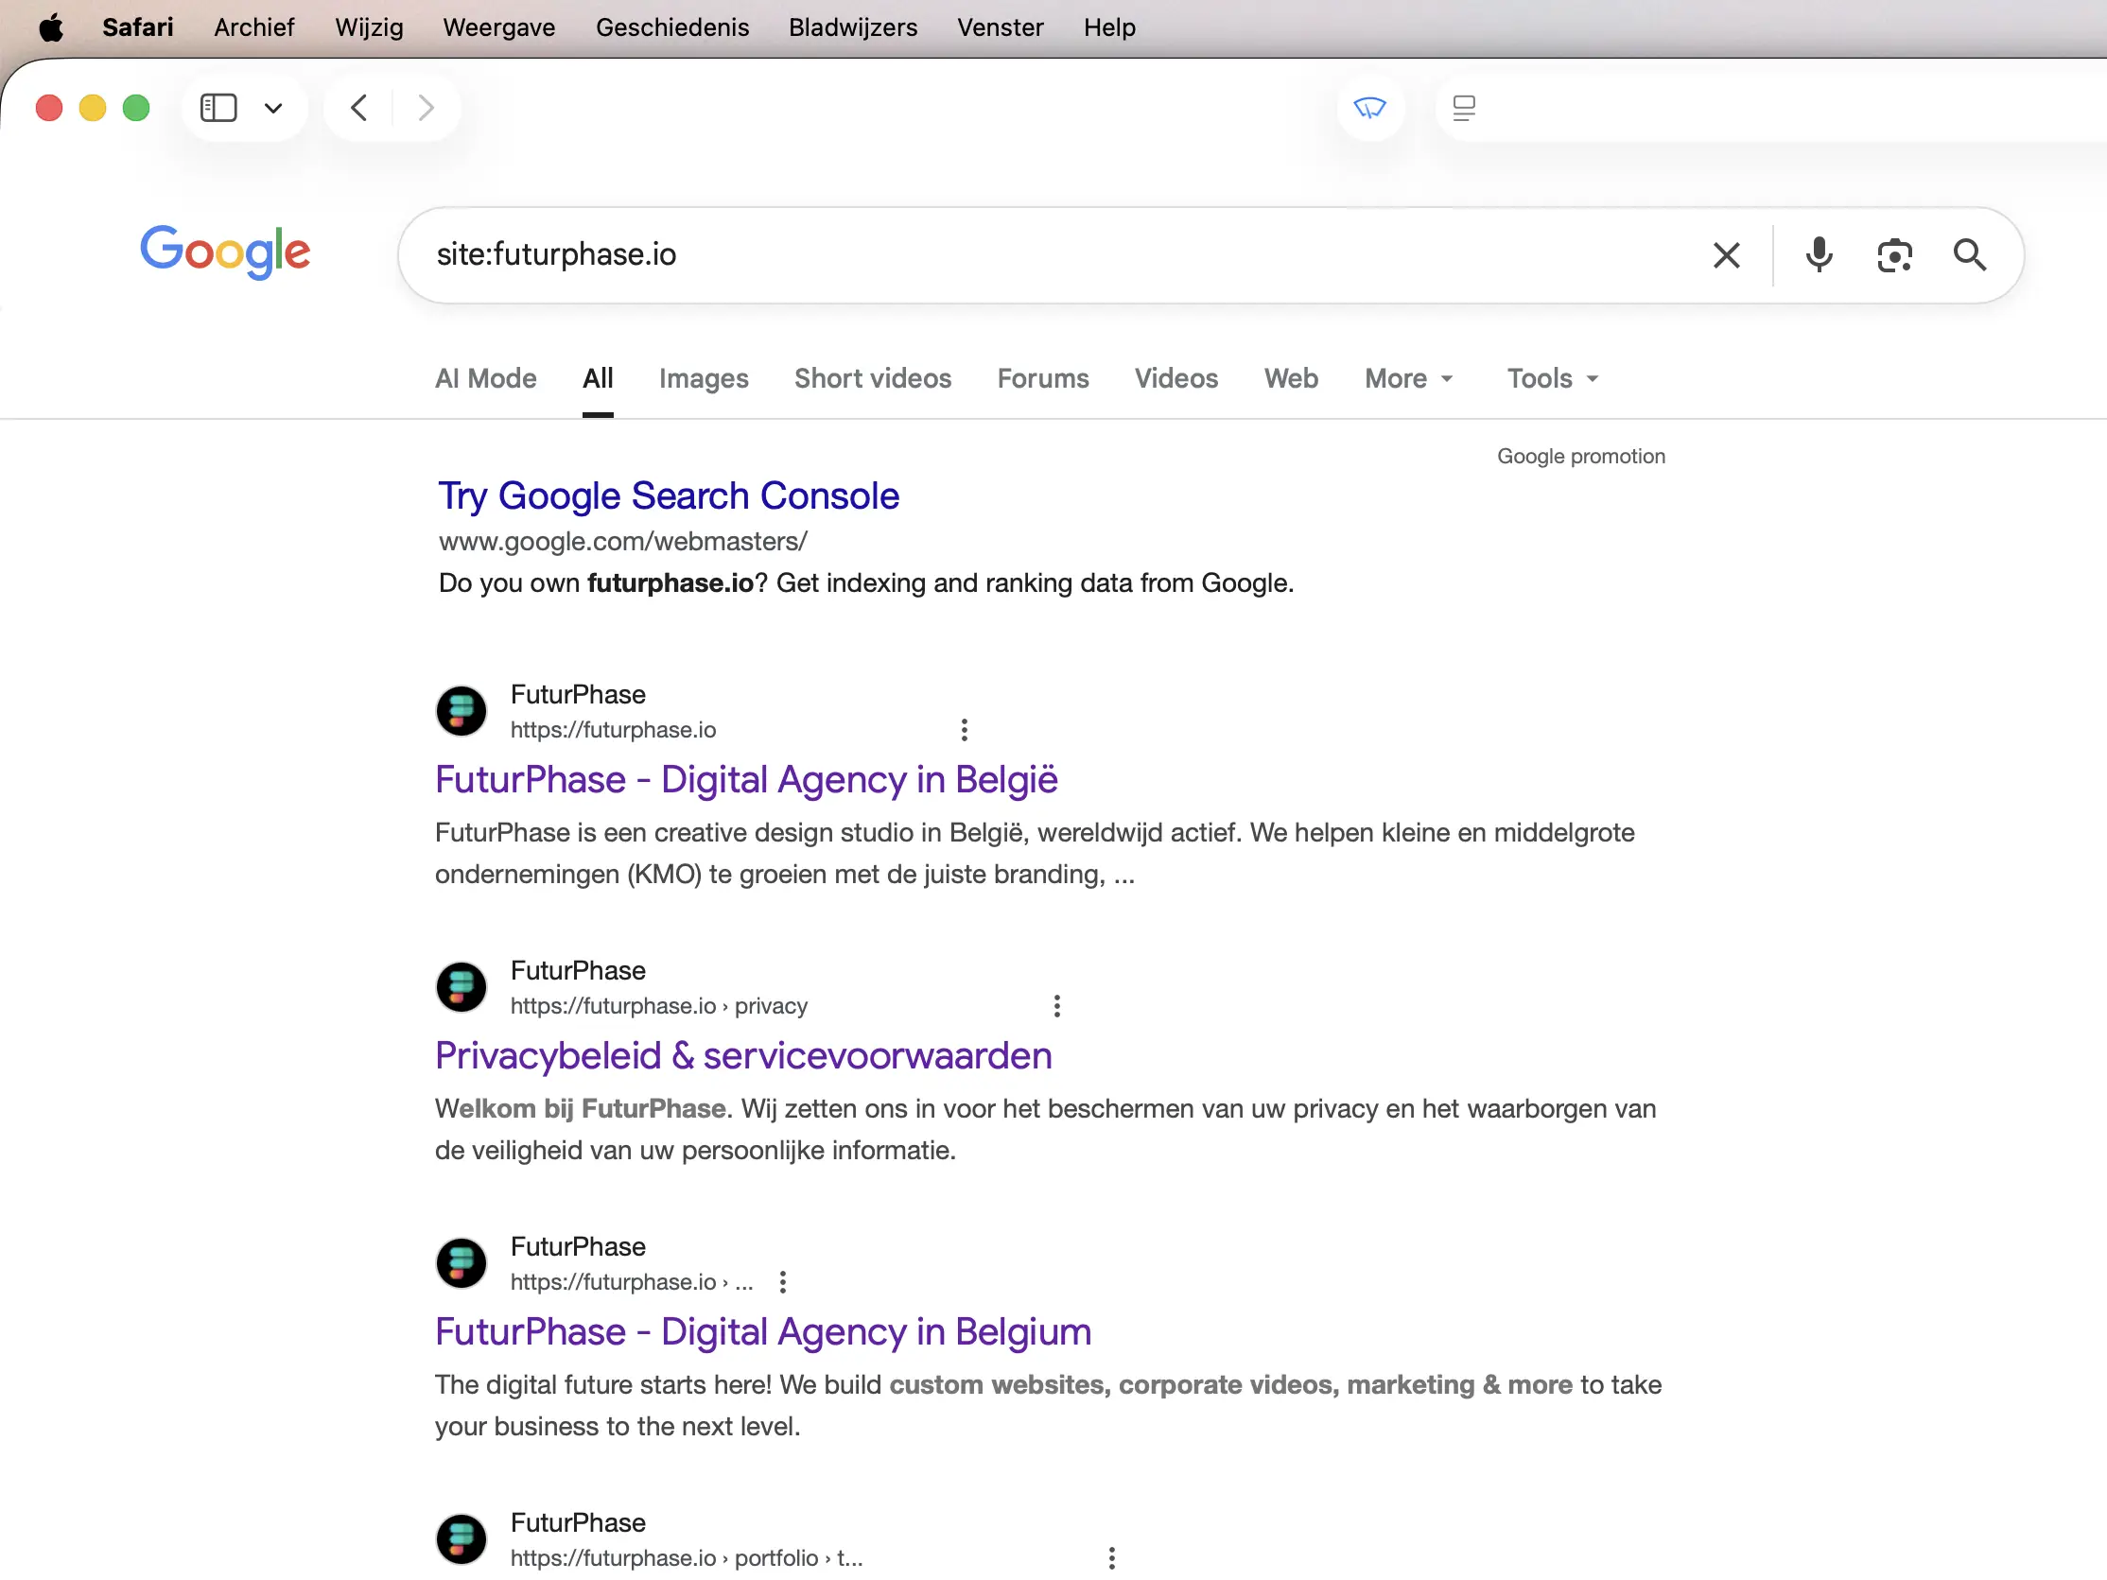Click the Google promotion label

coord(1580,456)
